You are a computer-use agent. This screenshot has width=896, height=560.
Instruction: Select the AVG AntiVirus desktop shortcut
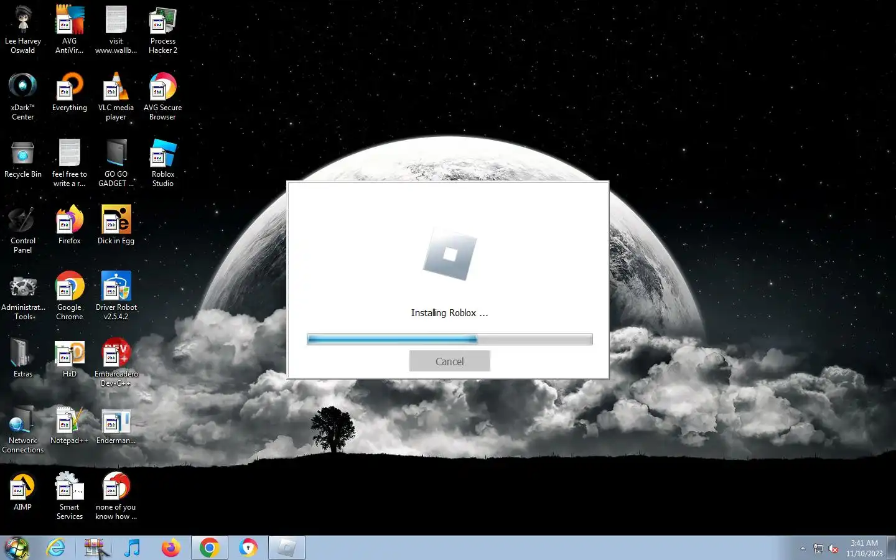[70, 29]
